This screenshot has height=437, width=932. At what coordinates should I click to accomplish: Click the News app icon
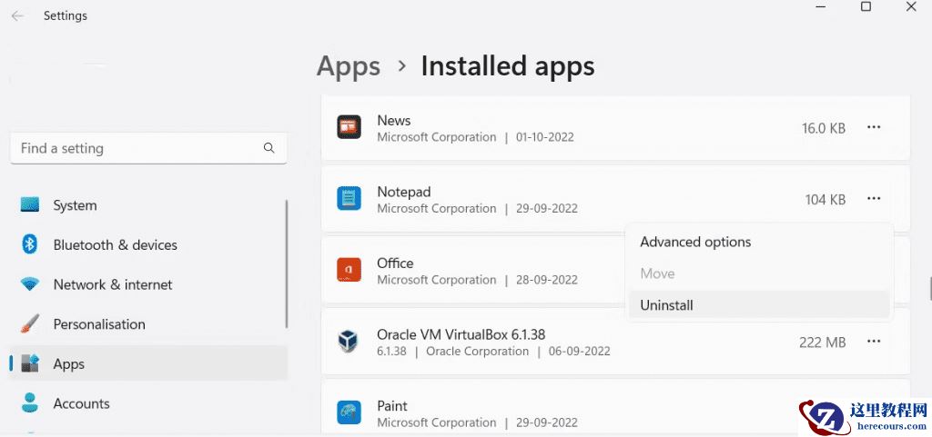(348, 127)
